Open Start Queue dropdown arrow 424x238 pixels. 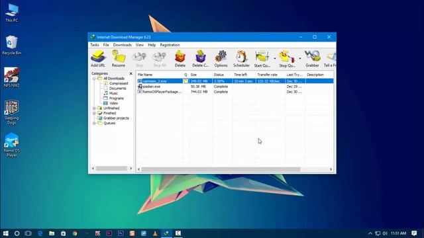pyautogui.click(x=274, y=59)
